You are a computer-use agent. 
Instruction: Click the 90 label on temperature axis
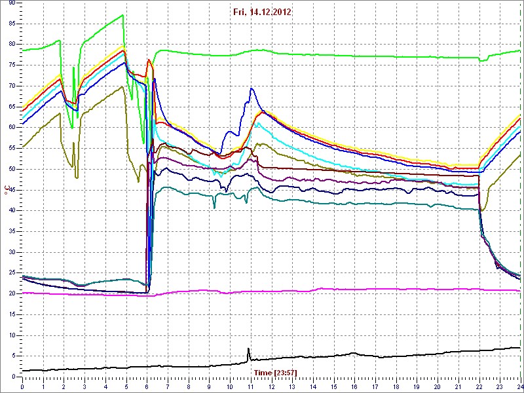coord(12,3)
